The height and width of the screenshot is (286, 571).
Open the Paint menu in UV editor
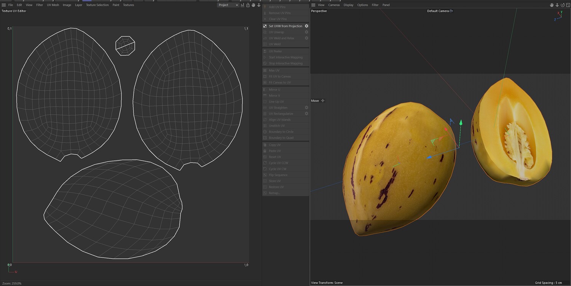coord(116,5)
